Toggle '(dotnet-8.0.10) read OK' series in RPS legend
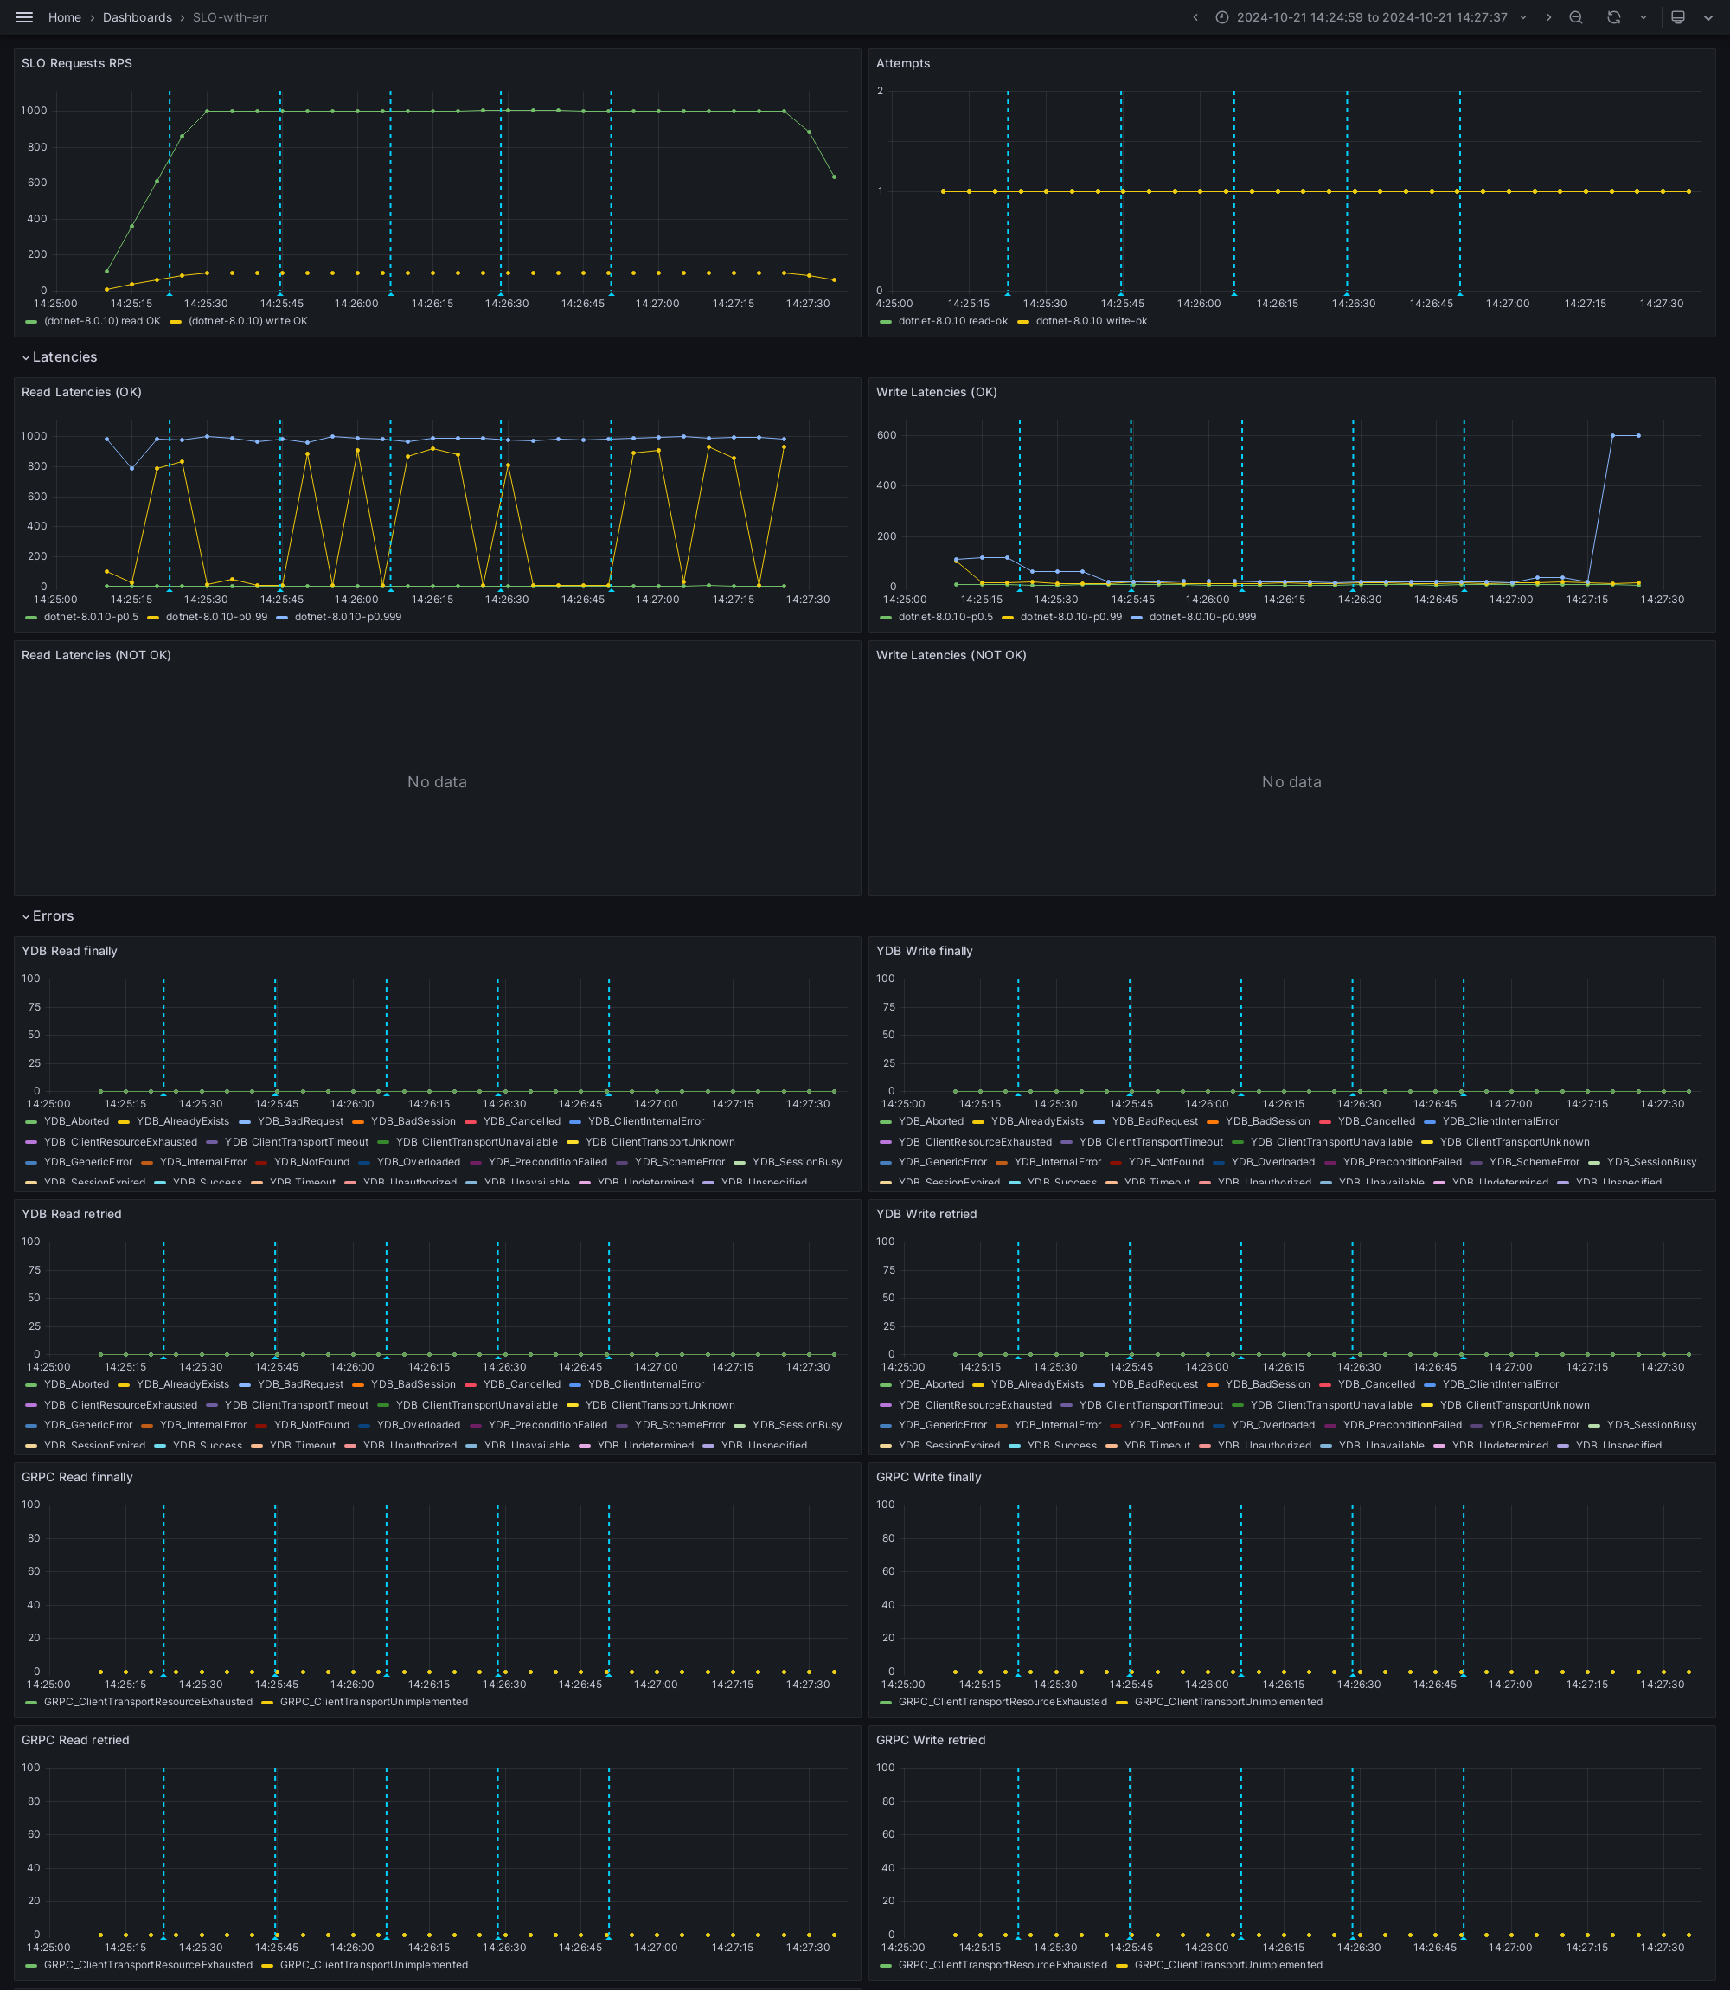Viewport: 1730px width, 1990px height. pyautogui.click(x=102, y=322)
